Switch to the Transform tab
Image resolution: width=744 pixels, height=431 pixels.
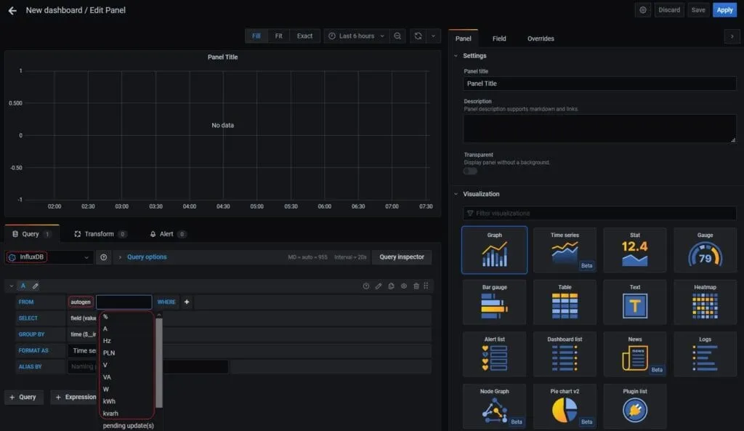100,234
